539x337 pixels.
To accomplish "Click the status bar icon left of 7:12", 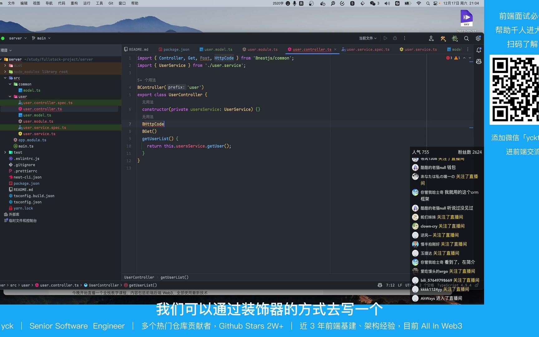I will (380, 285).
